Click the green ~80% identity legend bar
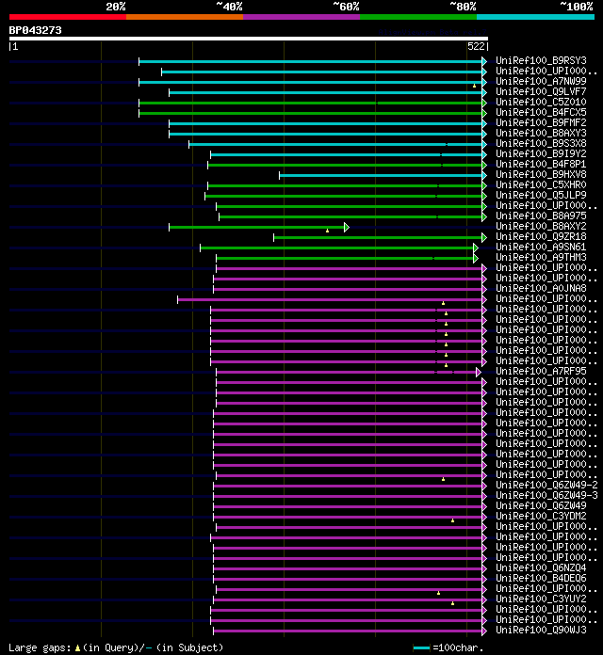Image resolution: width=603 pixels, height=655 pixels. [x=418, y=17]
